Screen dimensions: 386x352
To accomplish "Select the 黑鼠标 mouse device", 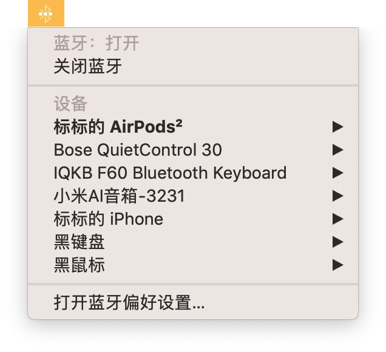I will point(193,265).
